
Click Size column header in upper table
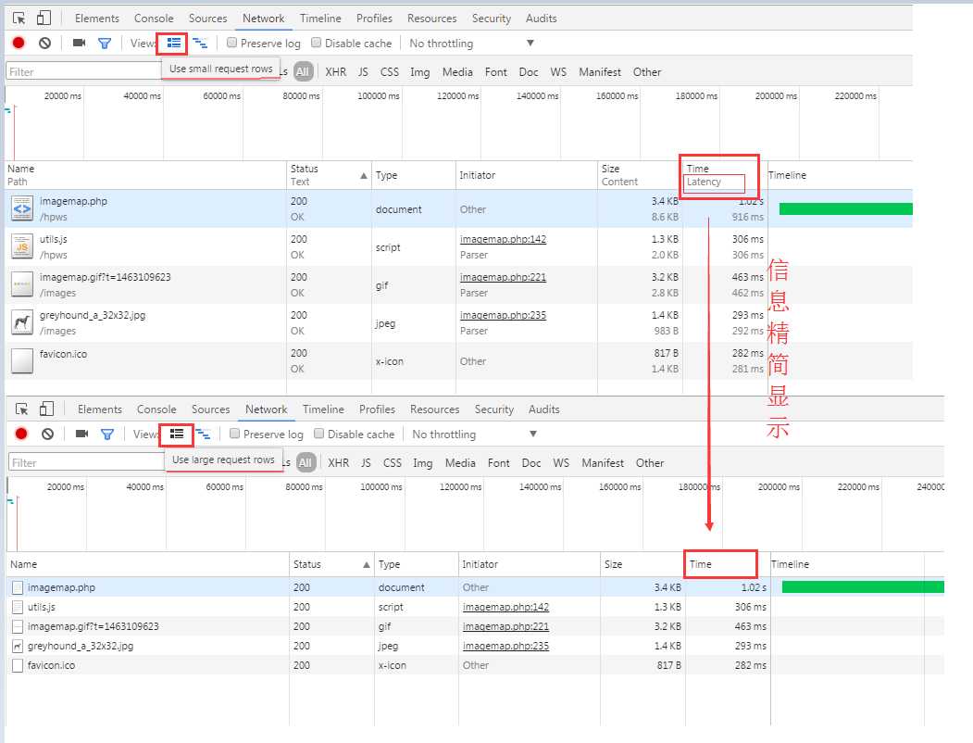tap(639, 175)
